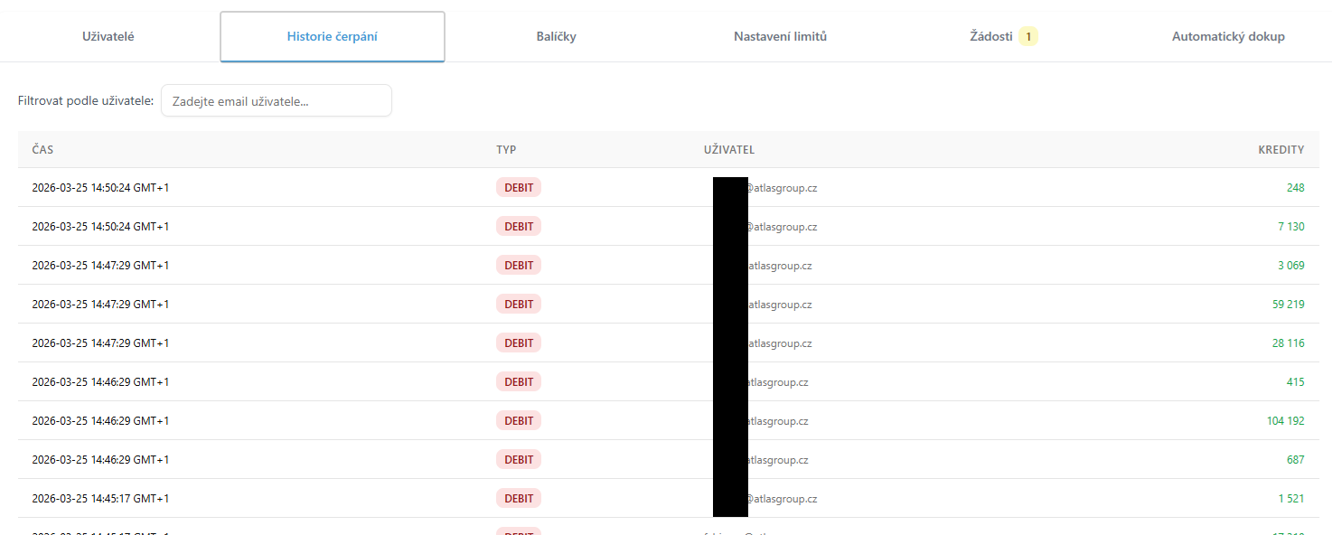Viewport: 1332px width, 535px height.
Task: Click the timestamp of the 415 credits row
Action: pos(100,382)
